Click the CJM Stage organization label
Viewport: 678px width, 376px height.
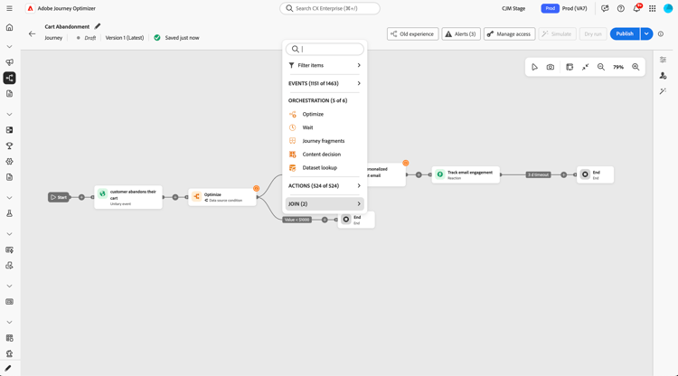pyautogui.click(x=513, y=8)
